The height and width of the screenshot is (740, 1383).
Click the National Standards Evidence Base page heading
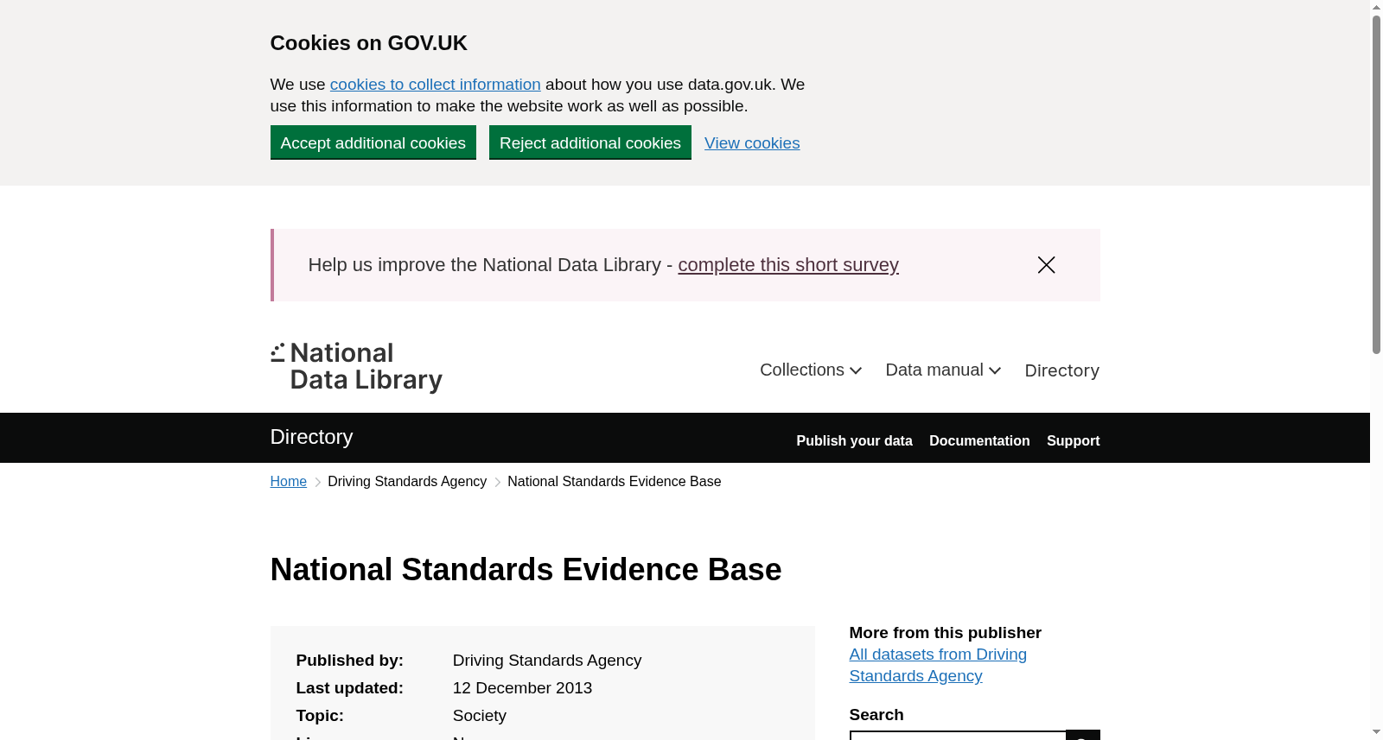[526, 570]
